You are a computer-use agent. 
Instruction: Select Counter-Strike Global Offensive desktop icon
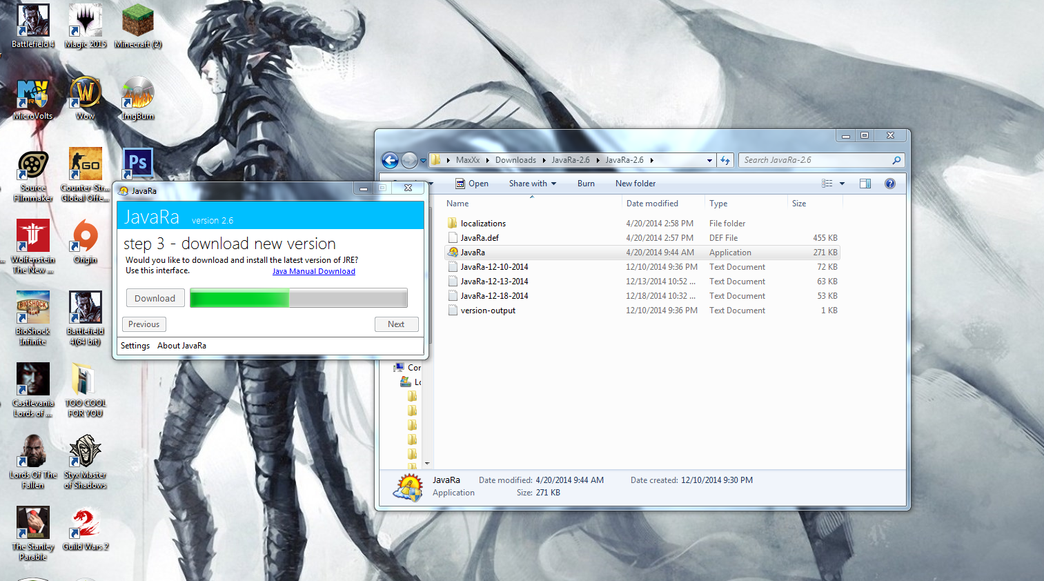(86, 175)
